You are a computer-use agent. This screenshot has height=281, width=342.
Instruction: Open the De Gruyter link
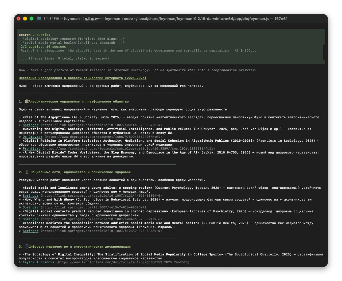pyautogui.click(x=32, y=137)
